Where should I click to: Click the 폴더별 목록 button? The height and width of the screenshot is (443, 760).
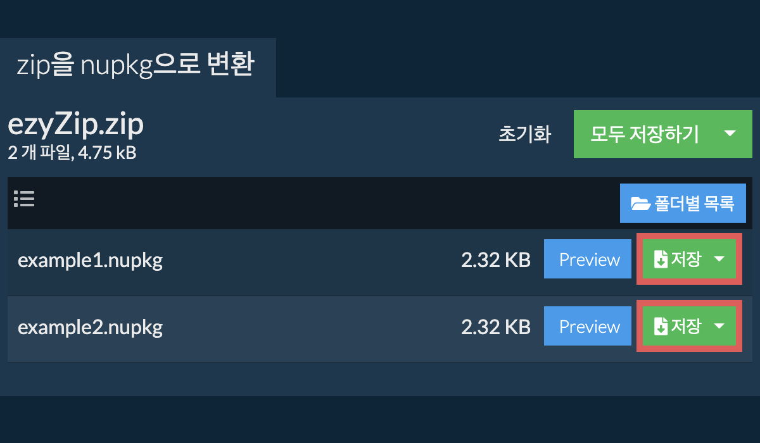coord(683,204)
